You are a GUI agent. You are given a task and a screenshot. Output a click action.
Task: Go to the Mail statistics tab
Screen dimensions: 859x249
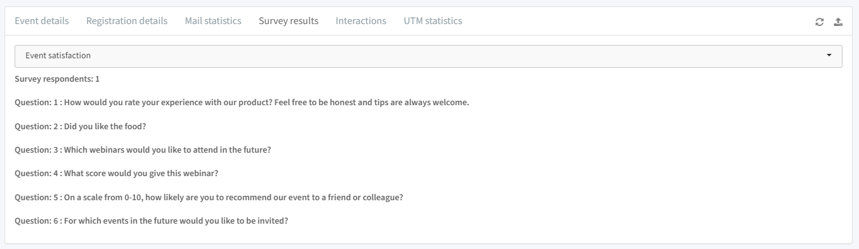point(213,21)
